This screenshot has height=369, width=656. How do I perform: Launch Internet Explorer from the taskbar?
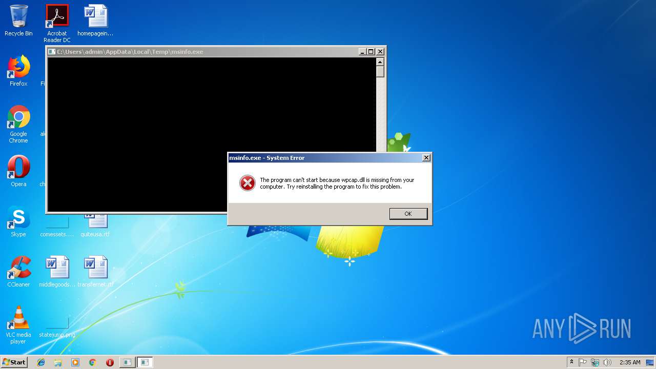tap(41, 362)
